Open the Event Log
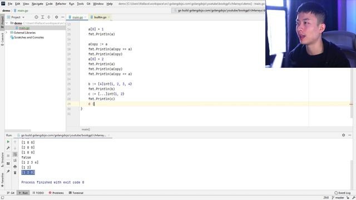 point(343,193)
